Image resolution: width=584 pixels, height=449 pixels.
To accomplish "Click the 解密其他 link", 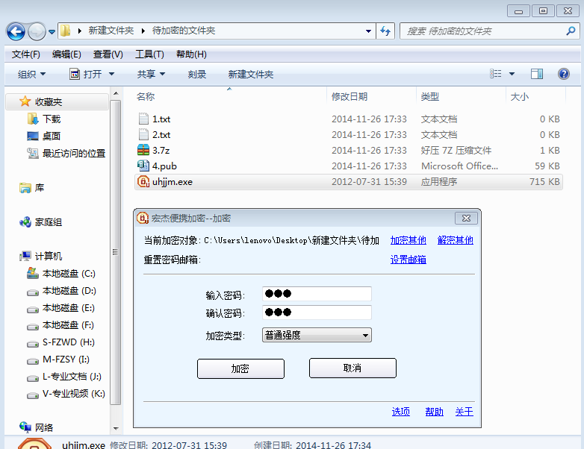I will pyautogui.click(x=455, y=240).
